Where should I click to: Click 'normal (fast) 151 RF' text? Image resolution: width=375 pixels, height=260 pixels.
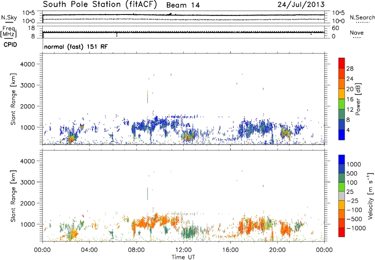[76, 46]
